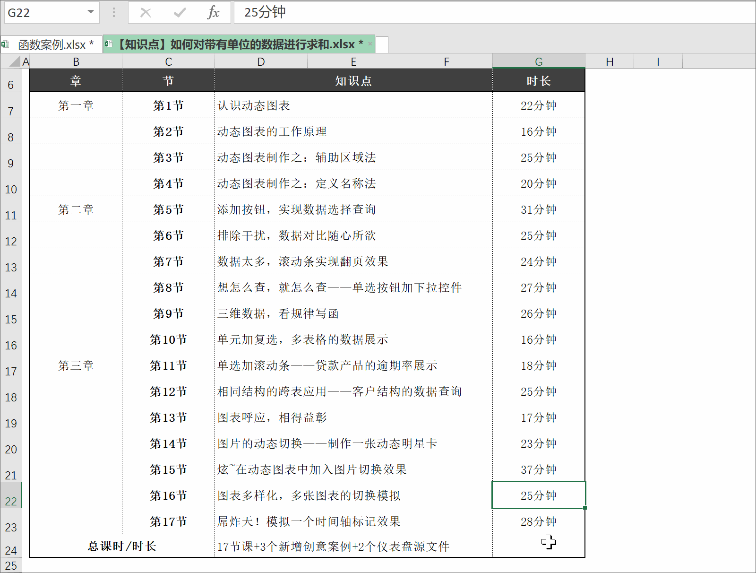Click the 时长 header cell
This screenshot has height=573, width=756.
point(539,80)
